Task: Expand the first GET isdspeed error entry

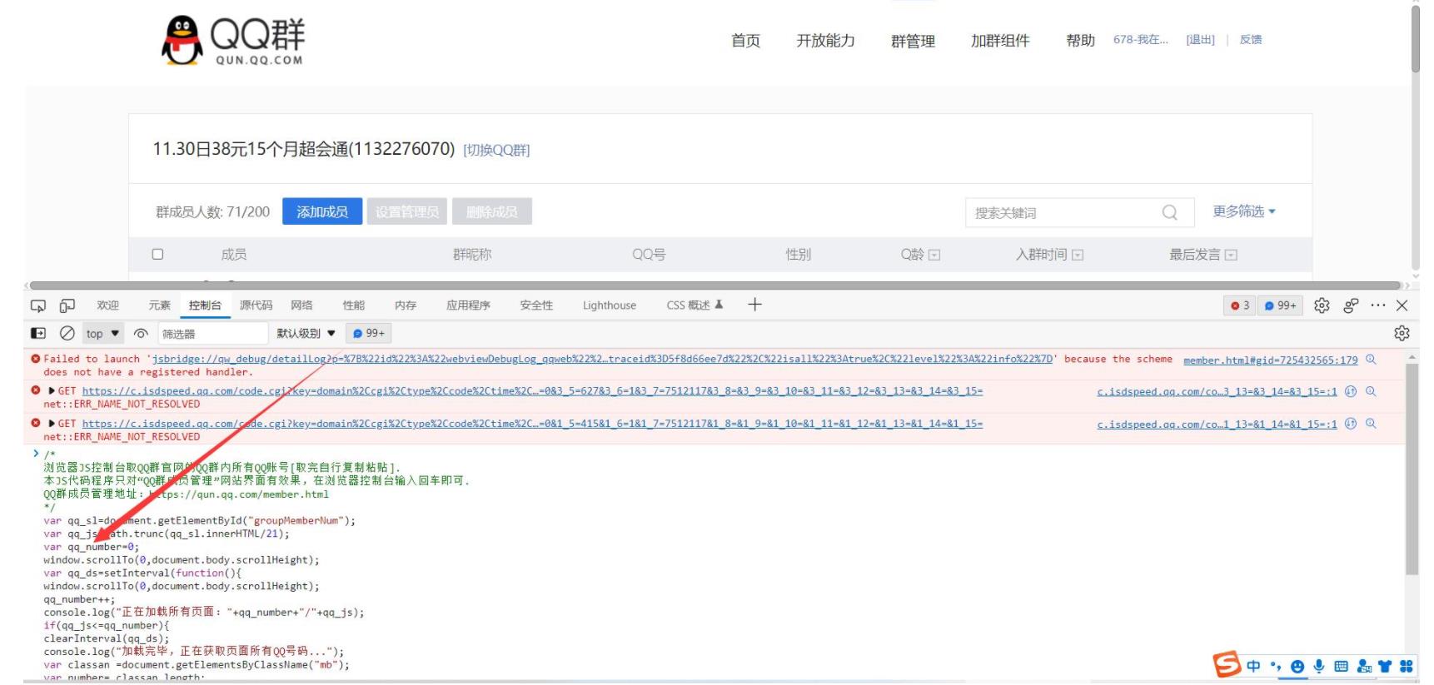Action: (52, 390)
